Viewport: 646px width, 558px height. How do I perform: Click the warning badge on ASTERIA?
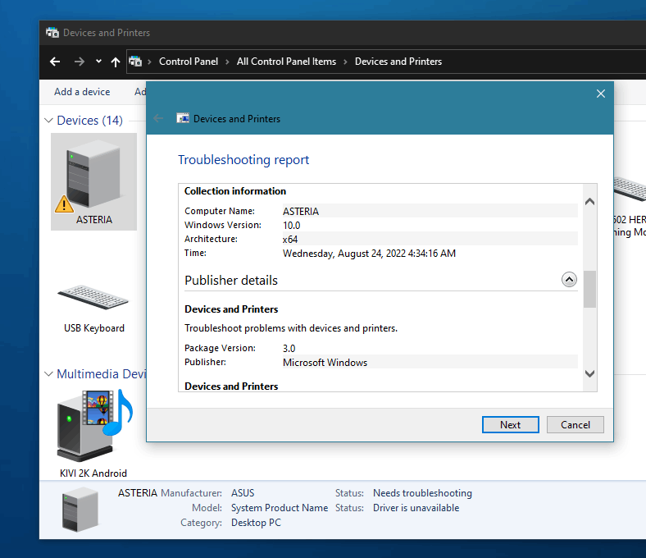[x=64, y=204]
